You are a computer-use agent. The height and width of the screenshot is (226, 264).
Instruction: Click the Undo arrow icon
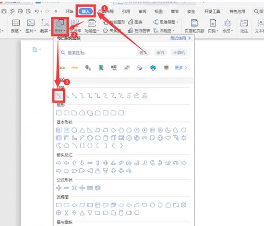pyautogui.click(x=36, y=11)
